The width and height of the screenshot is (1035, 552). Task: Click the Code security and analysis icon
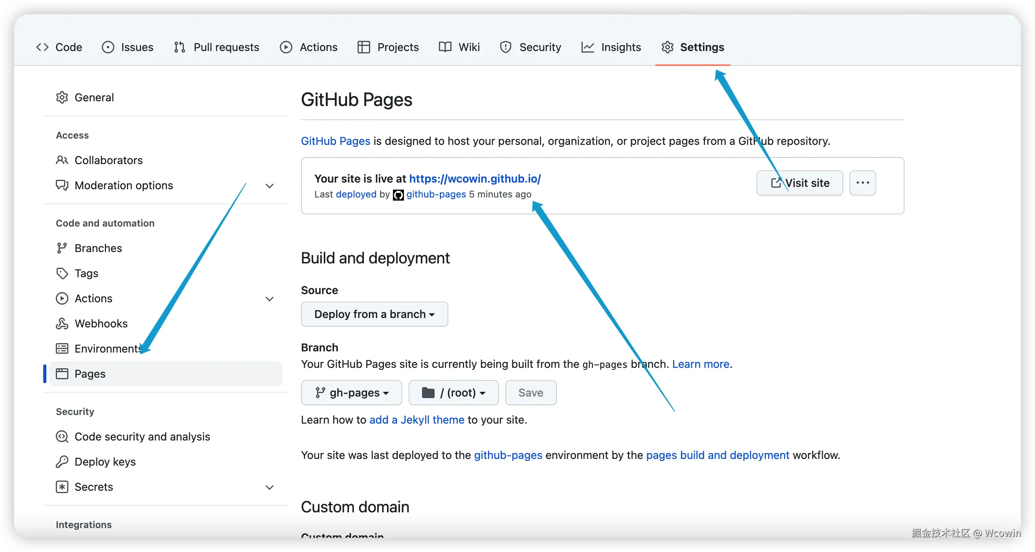61,437
